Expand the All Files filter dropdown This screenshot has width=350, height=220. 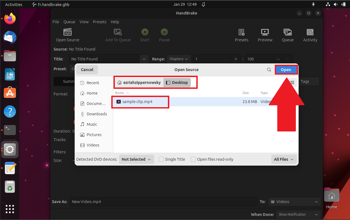(284, 159)
